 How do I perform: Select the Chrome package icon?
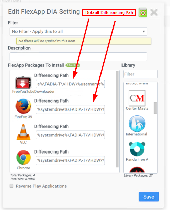23,157
